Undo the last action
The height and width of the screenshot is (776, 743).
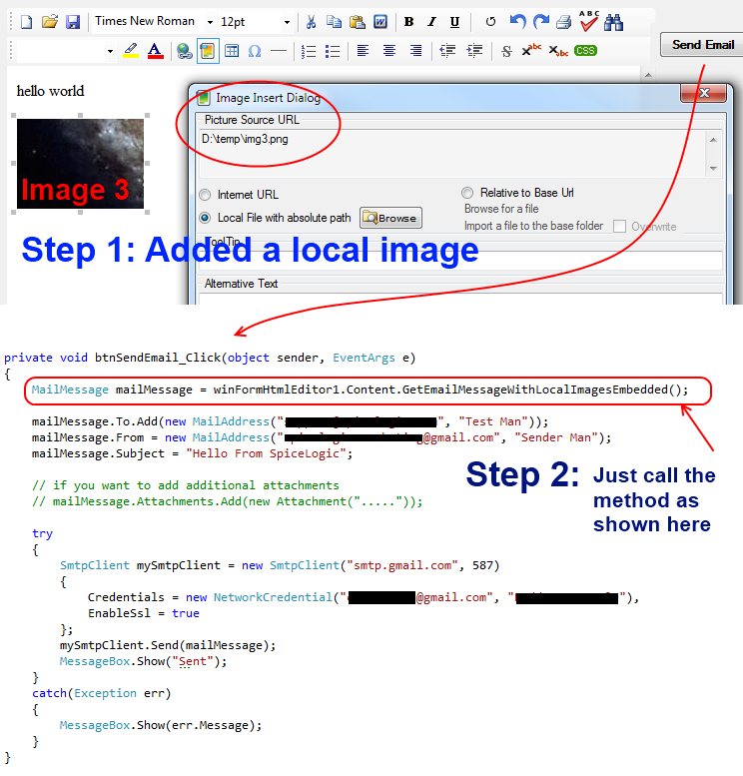(517, 22)
